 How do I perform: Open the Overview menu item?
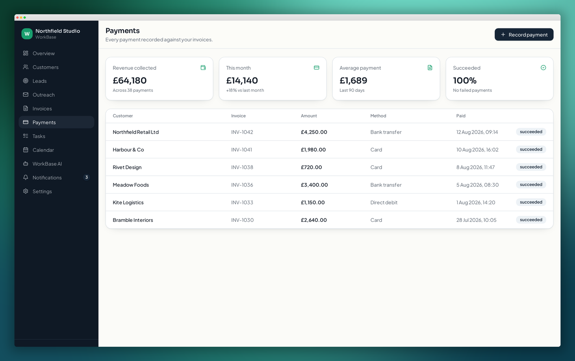click(x=56, y=53)
